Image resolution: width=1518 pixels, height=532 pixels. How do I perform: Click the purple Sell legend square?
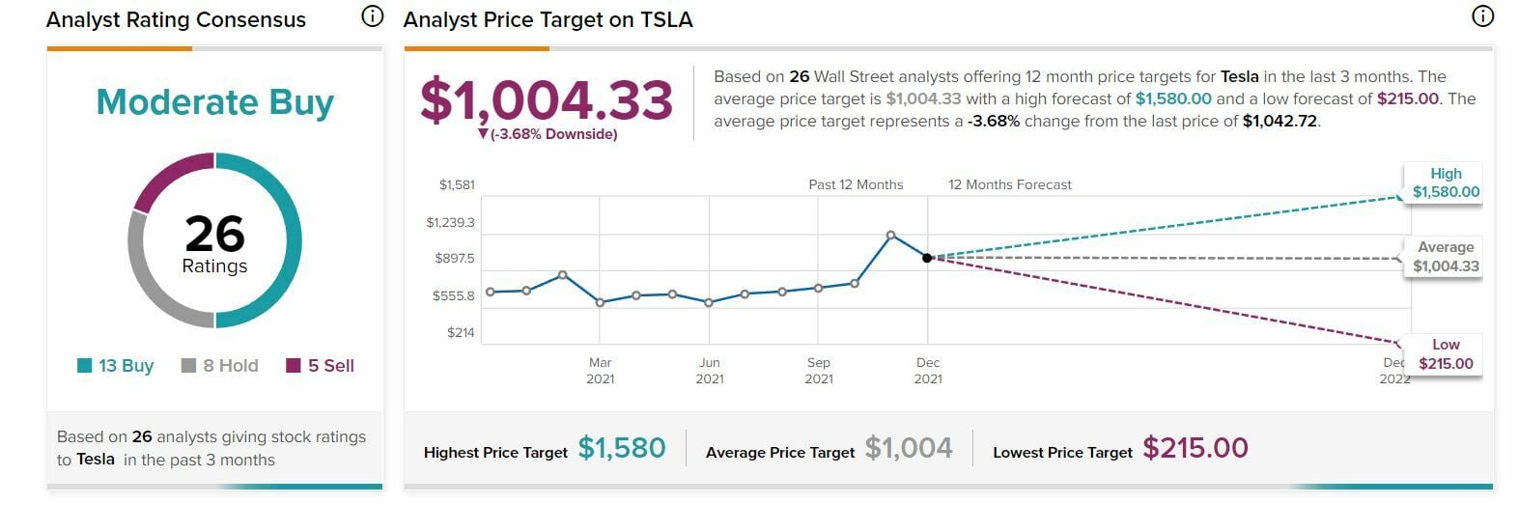294,366
